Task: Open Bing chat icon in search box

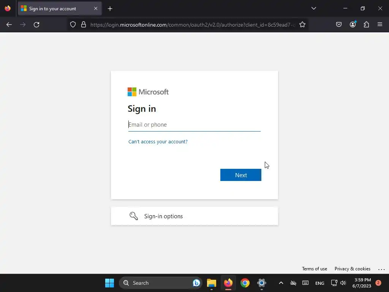Action: (196, 283)
